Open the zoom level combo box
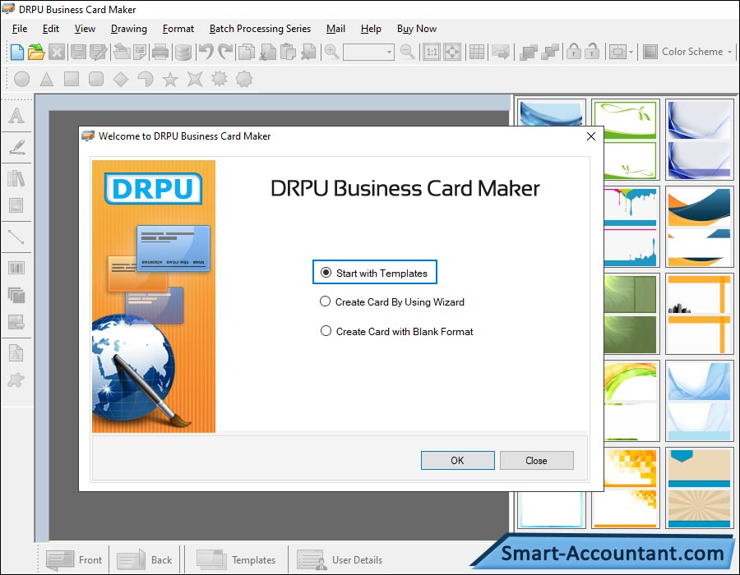The height and width of the screenshot is (575, 740). tap(368, 52)
